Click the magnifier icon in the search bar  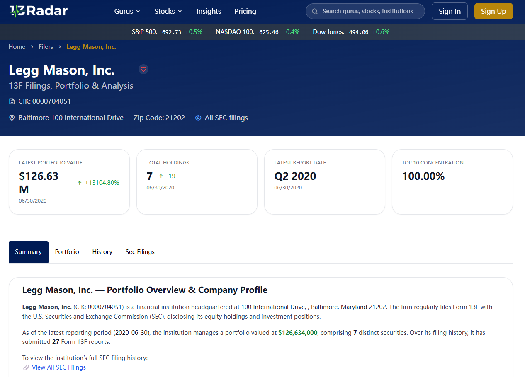pyautogui.click(x=315, y=11)
